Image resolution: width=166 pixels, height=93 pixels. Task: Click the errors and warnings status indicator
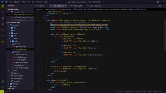click(x=8, y=92)
